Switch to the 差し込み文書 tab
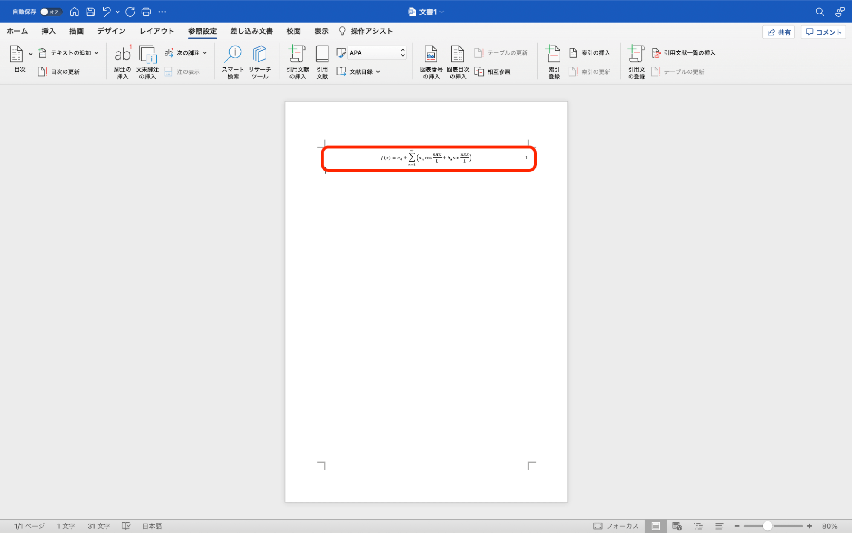This screenshot has height=533, width=852. click(251, 31)
